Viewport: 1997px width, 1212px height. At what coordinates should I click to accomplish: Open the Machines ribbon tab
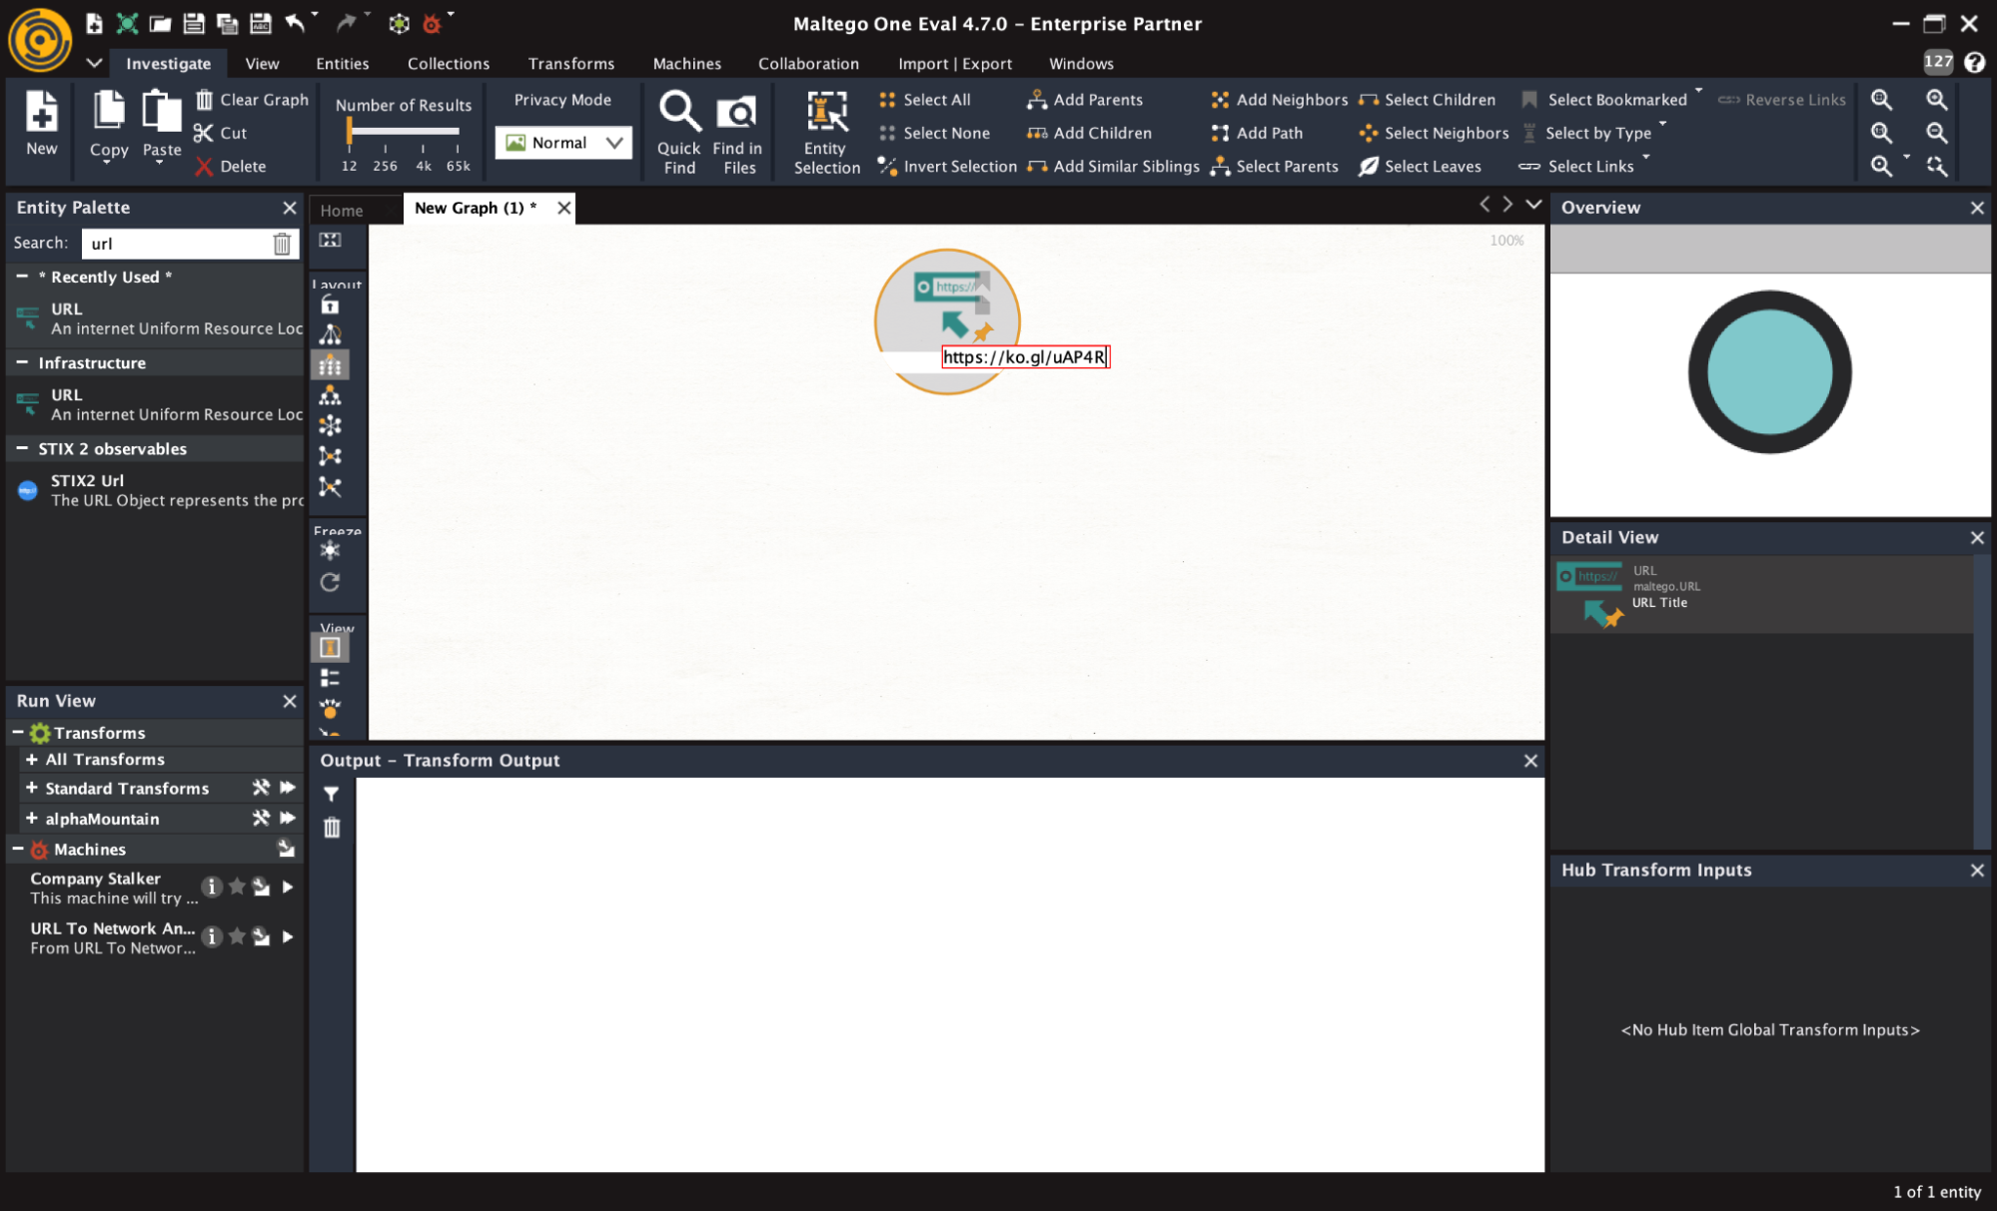tap(686, 63)
